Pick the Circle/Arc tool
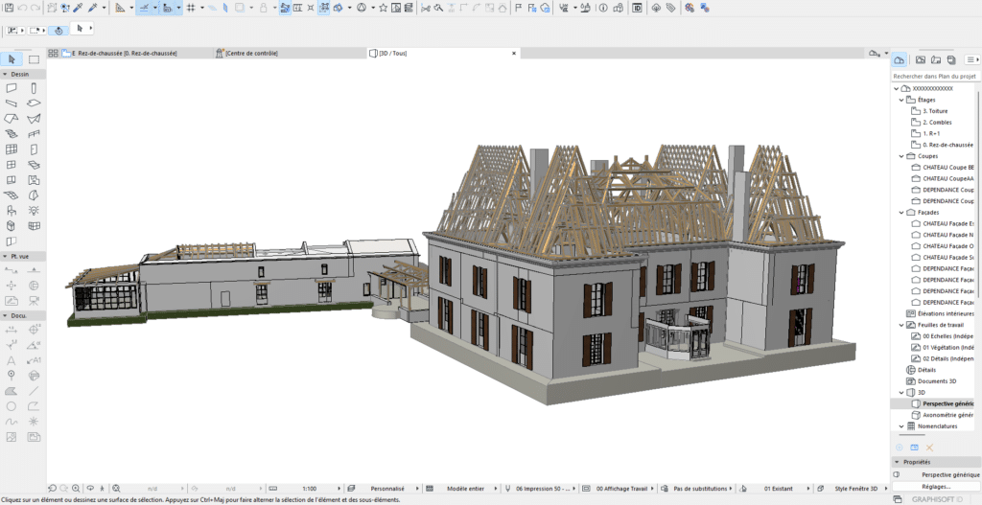Screen dimensions: 982x505 12,406
